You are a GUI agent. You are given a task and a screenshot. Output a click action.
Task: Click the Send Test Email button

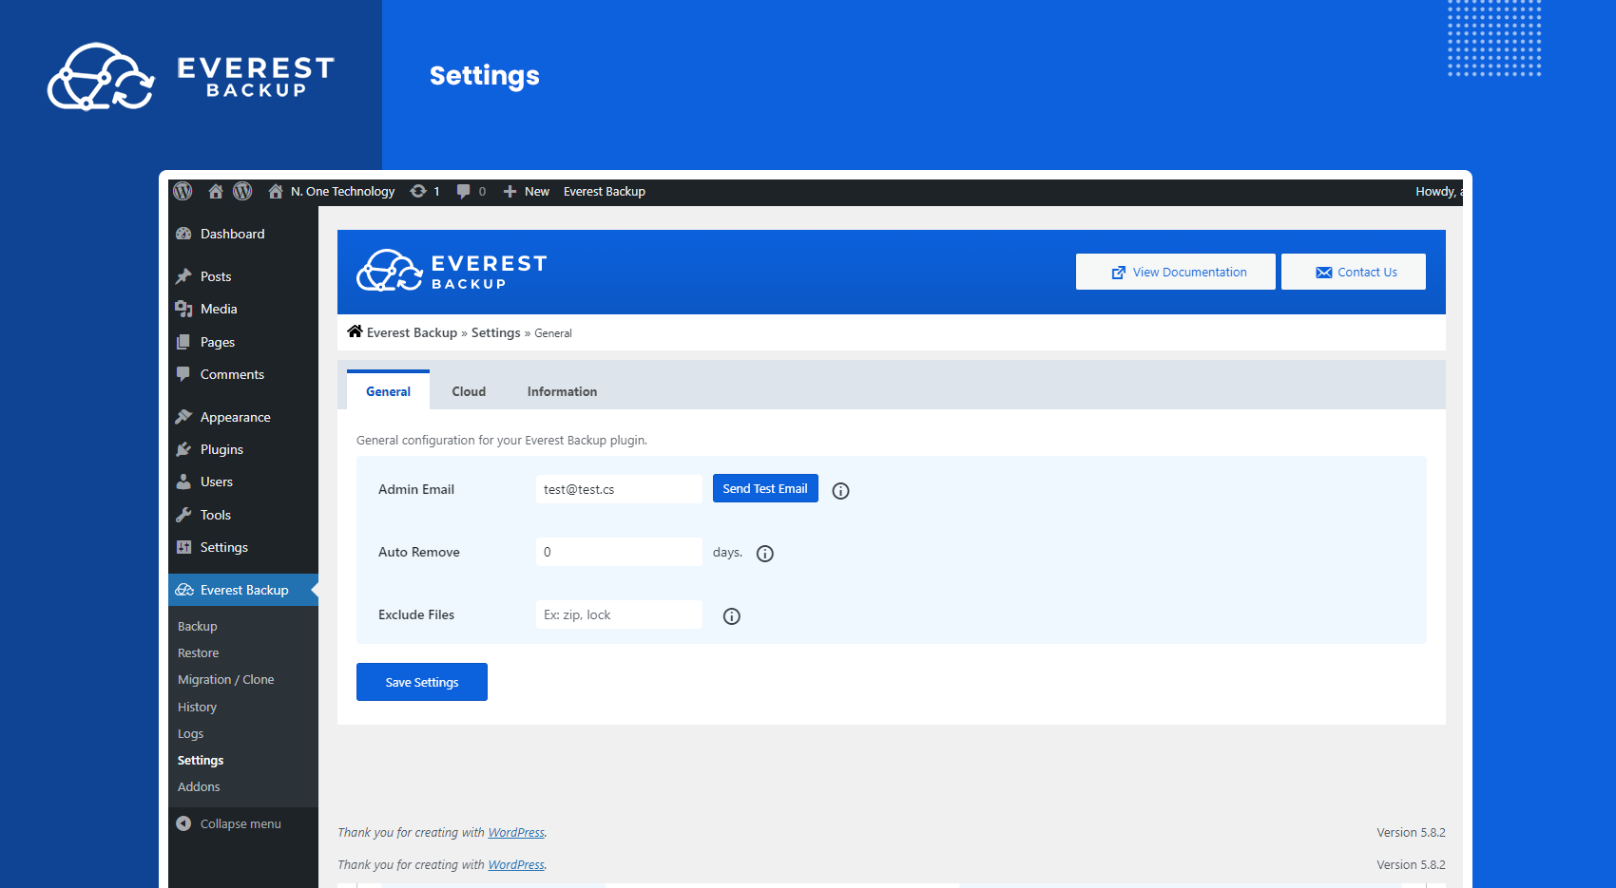(765, 488)
